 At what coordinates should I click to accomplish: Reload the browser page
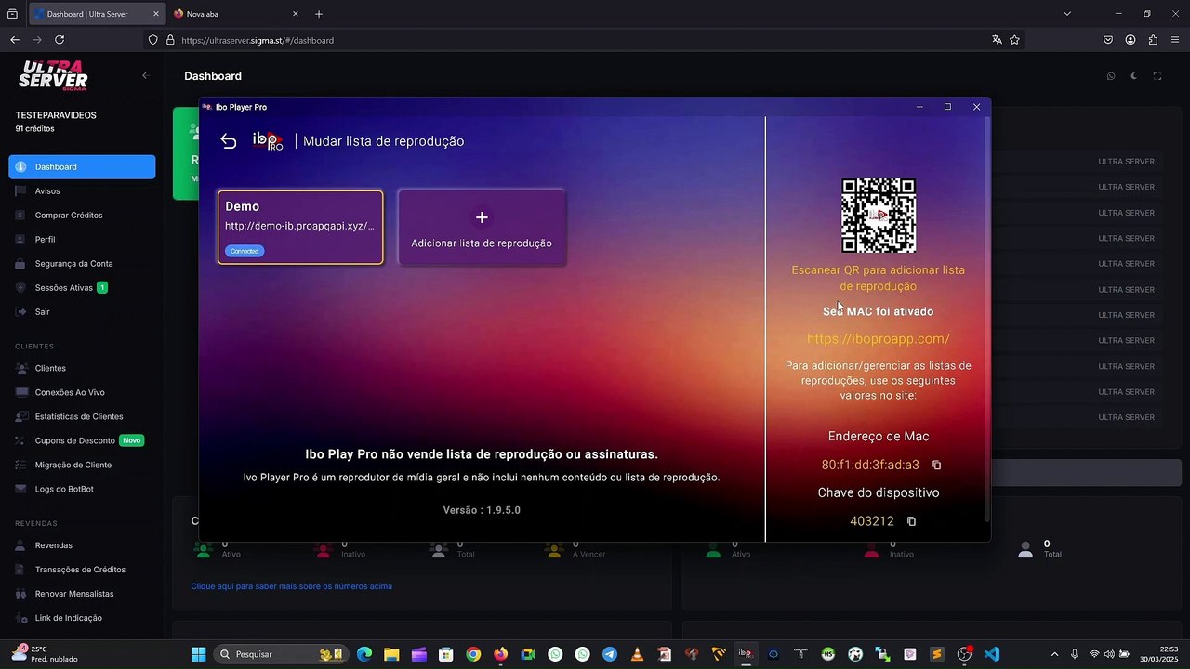[x=59, y=40]
